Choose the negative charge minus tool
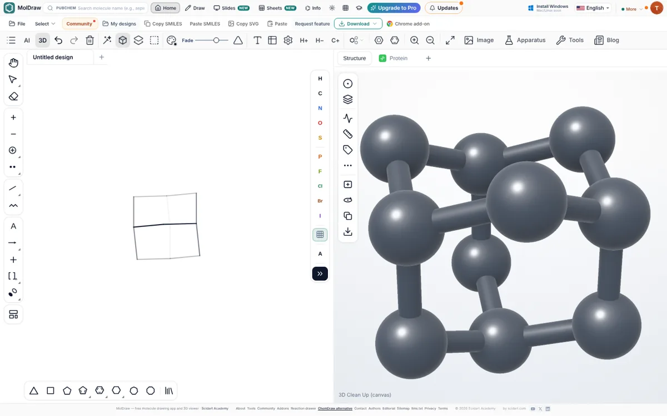Viewport: 667px width, 416px height. (13, 134)
